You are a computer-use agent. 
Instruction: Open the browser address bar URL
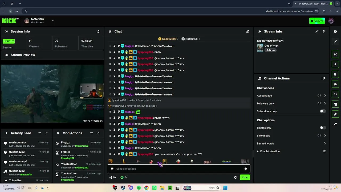289,11
